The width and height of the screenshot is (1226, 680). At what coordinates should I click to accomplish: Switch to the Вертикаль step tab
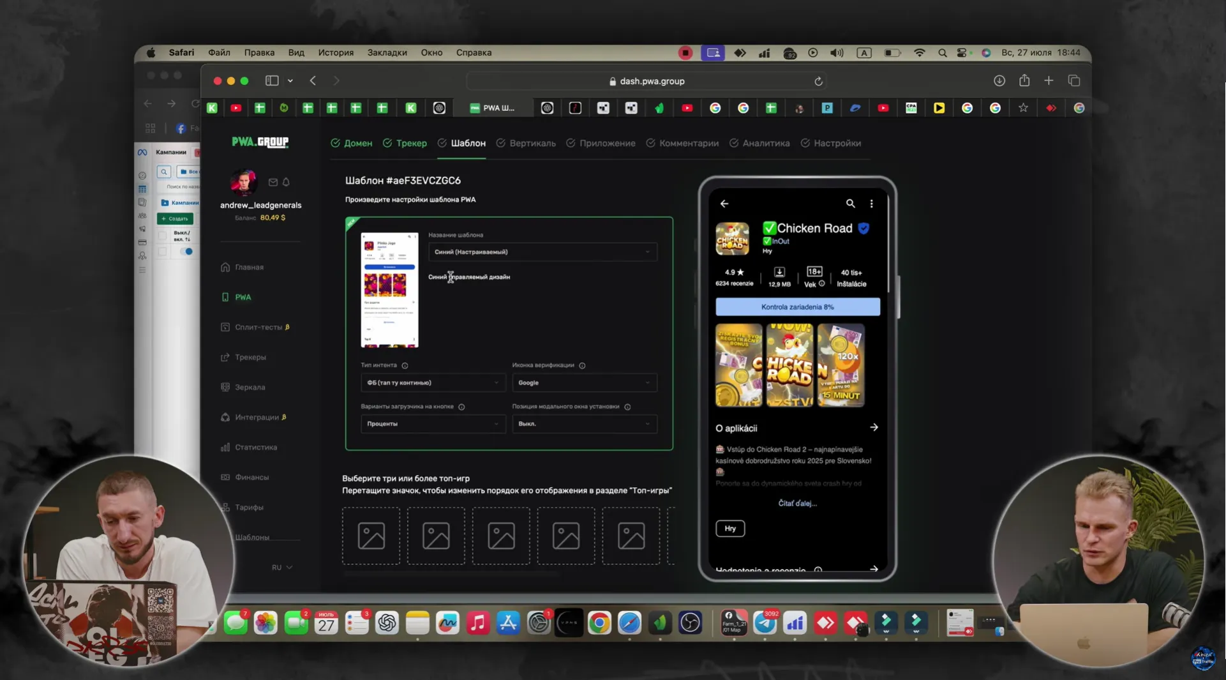[526, 143]
